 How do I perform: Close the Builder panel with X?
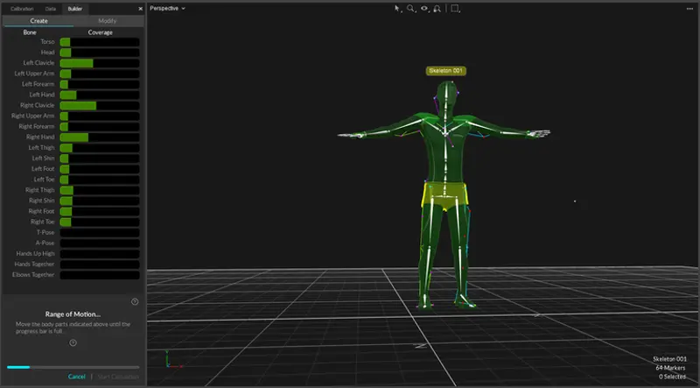[140, 8]
